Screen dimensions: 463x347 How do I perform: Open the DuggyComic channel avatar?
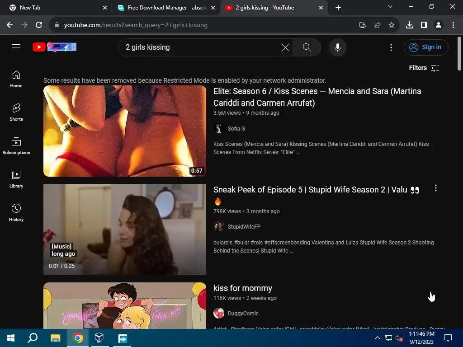pyautogui.click(x=218, y=314)
